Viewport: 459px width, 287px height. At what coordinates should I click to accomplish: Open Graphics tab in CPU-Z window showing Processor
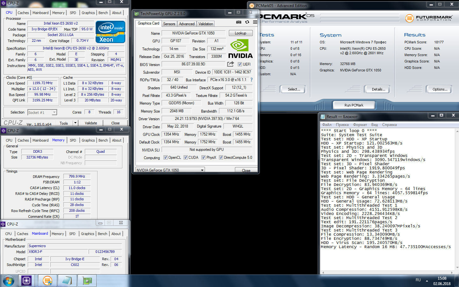point(88,13)
